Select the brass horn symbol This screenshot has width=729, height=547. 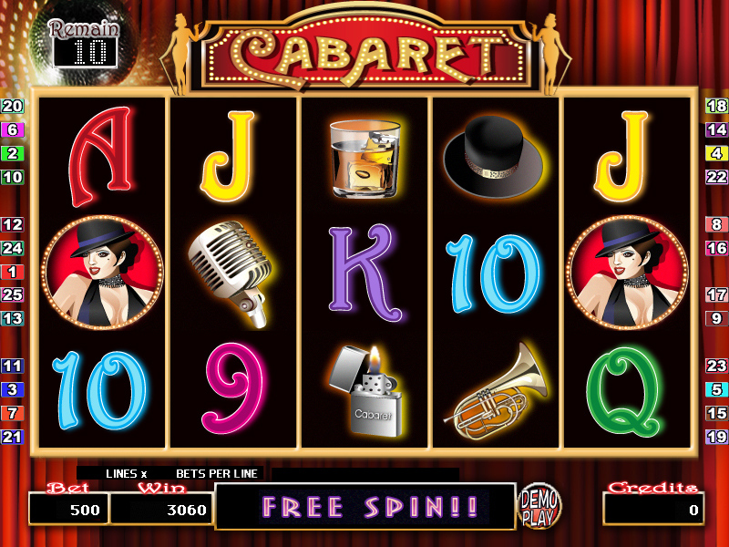(496, 392)
